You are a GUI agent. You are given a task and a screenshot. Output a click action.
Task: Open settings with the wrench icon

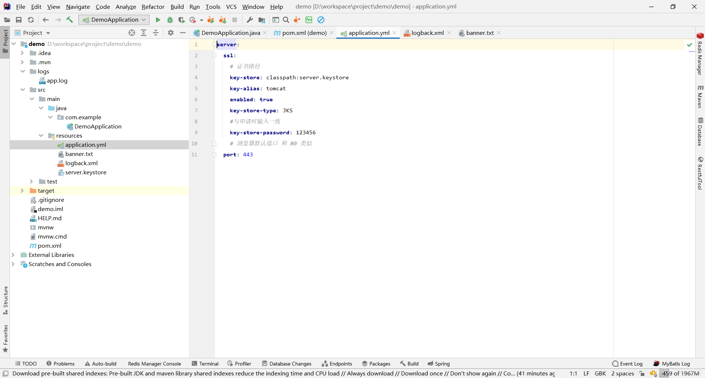[250, 20]
